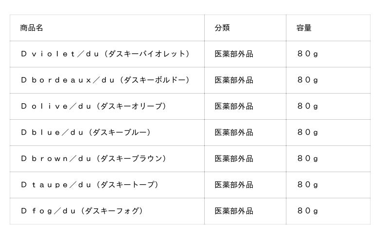Viewport: 389px width, 239px height.
Task: Select the D fog/du product name
Action: click(x=82, y=211)
